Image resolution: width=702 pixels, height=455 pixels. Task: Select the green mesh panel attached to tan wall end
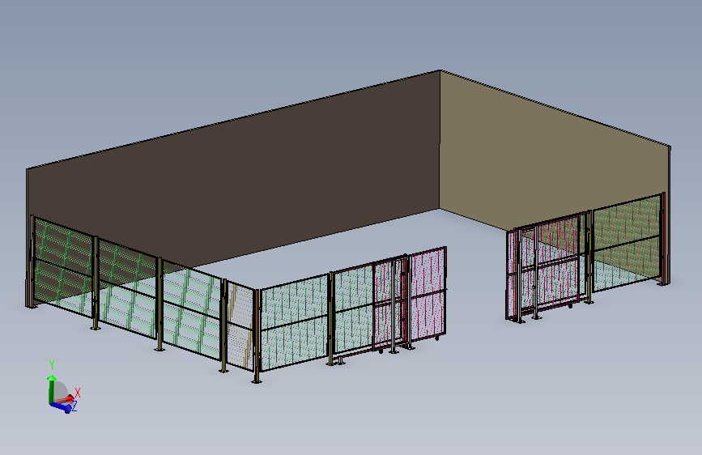[x=627, y=242]
